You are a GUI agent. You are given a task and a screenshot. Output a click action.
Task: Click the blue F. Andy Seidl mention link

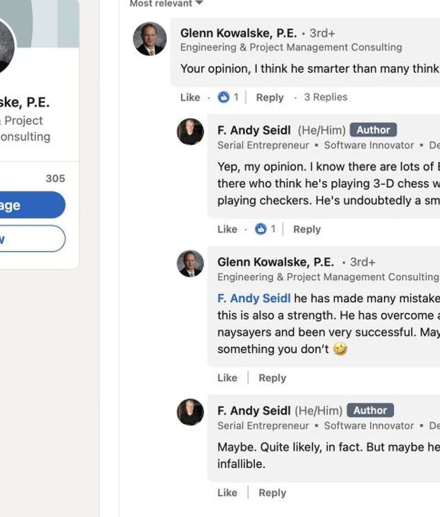pyautogui.click(x=254, y=299)
